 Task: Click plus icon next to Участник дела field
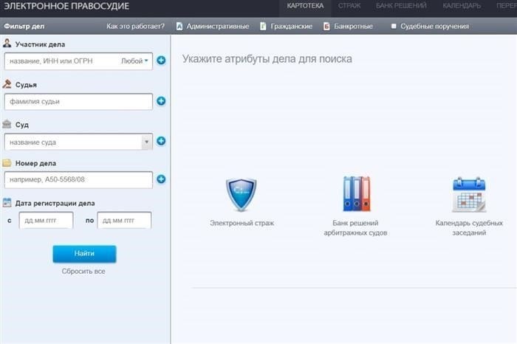point(161,61)
